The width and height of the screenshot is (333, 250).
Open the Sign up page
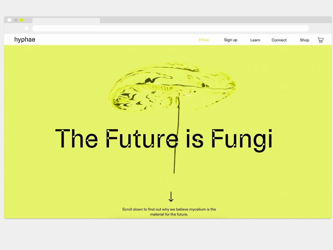[230, 40]
